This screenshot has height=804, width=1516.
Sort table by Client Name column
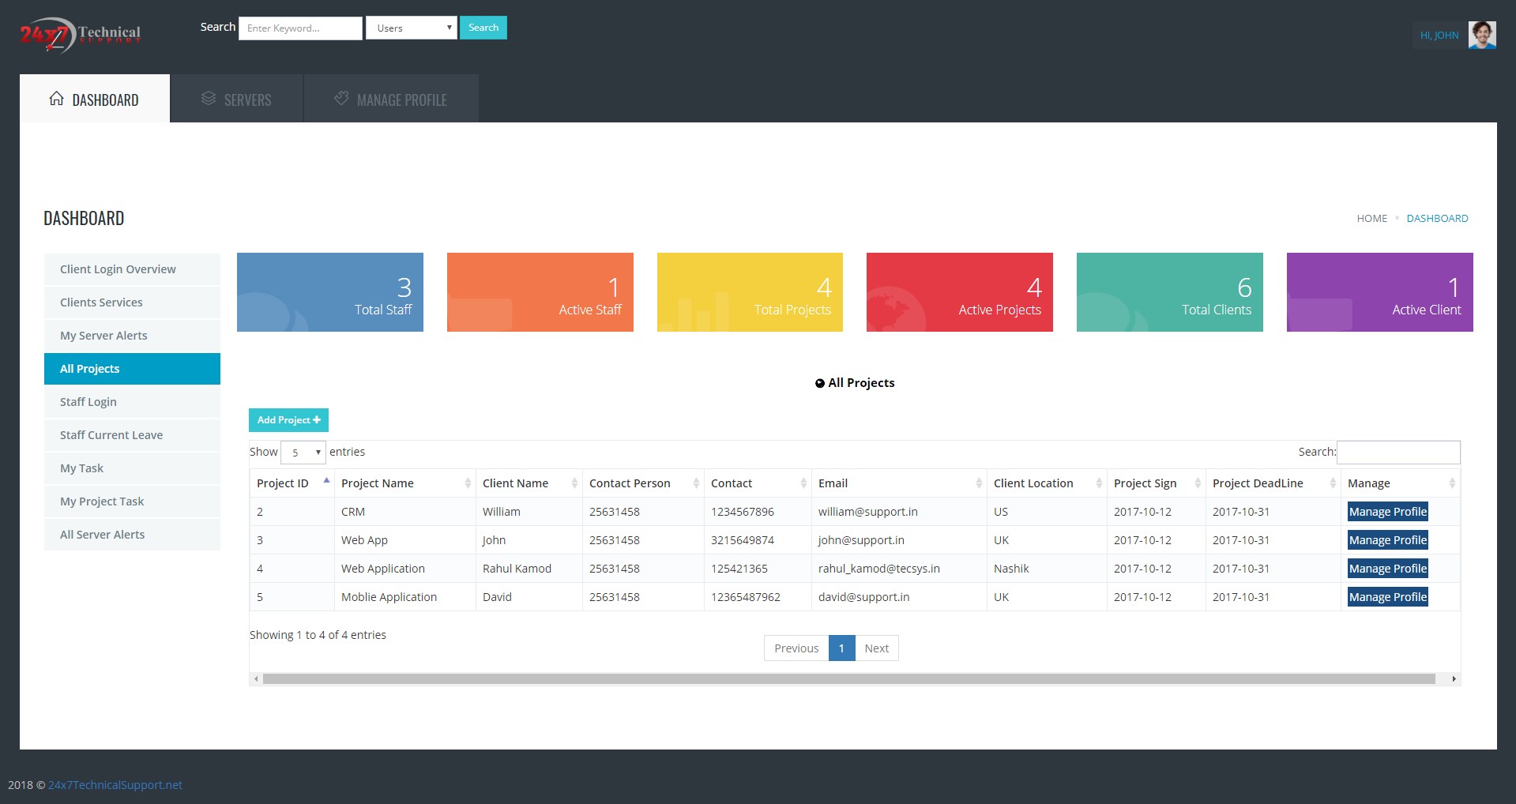515,483
